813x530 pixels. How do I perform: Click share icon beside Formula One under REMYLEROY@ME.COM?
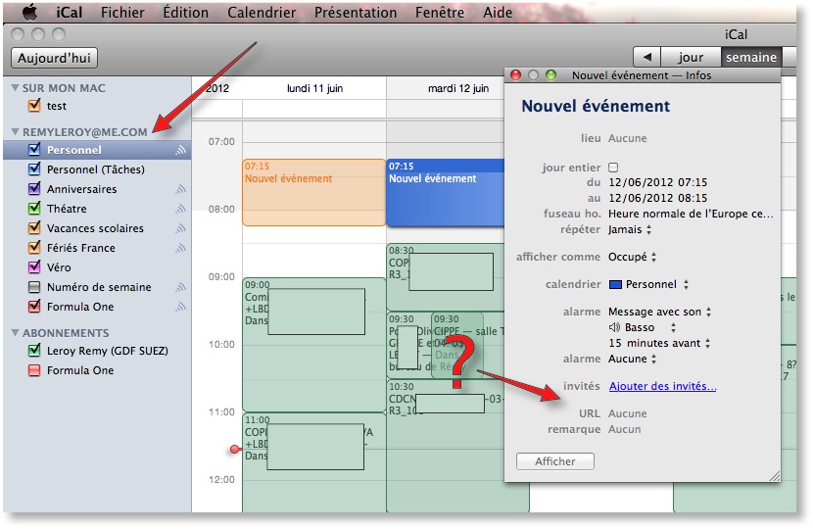180,307
